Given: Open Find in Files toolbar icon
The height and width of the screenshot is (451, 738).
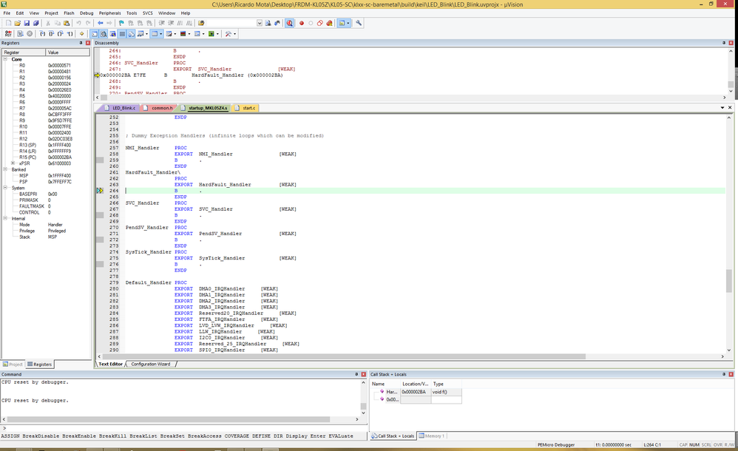Looking at the screenshot, I should (x=201, y=23).
